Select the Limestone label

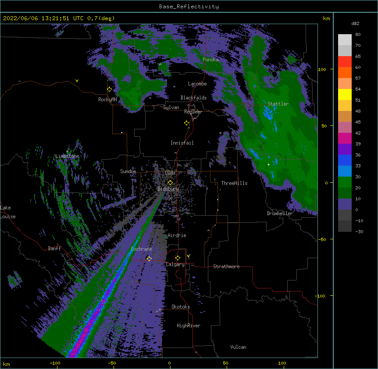pyautogui.click(x=67, y=156)
